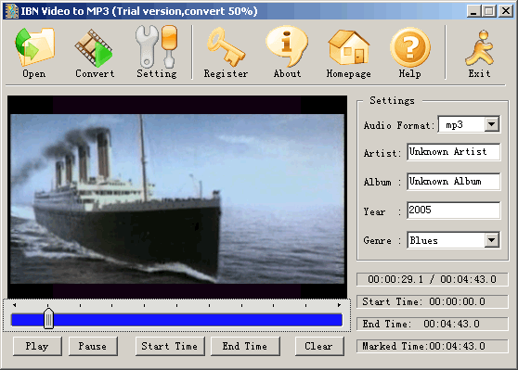Click the Clear button
Image resolution: width=518 pixels, height=370 pixels.
[319, 346]
